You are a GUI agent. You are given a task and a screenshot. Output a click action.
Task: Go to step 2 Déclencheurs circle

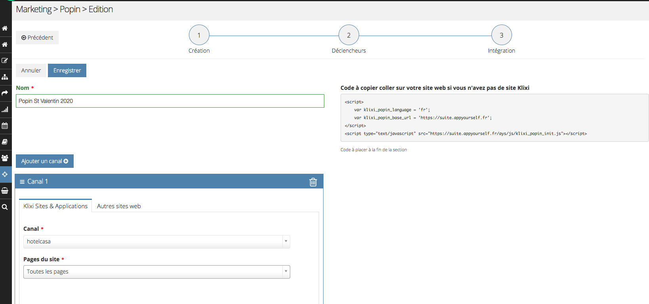[349, 35]
